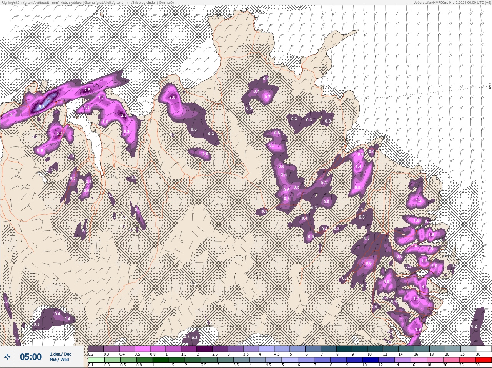Click the 05:00 forecast time display
Image resolution: width=492 pixels, height=368 pixels.
point(30,357)
